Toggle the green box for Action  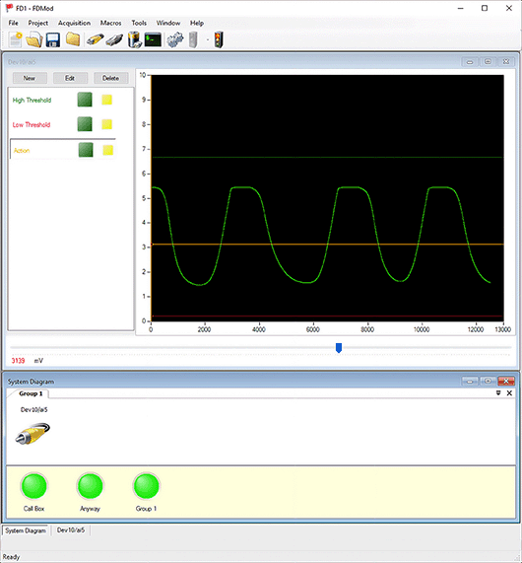(x=86, y=150)
